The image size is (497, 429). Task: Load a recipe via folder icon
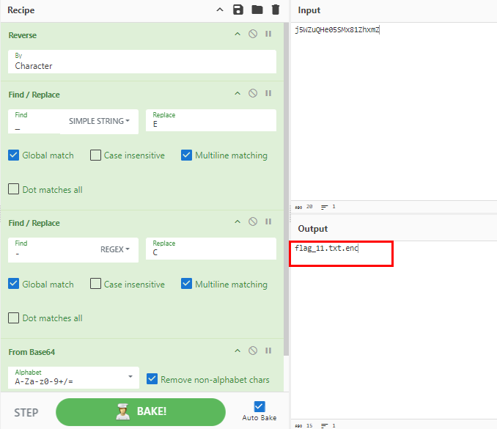[257, 10]
